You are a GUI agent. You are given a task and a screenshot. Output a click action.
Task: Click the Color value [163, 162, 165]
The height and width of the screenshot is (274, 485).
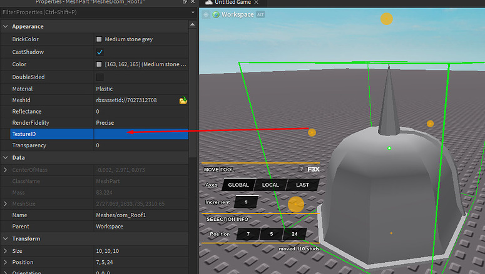coord(145,64)
